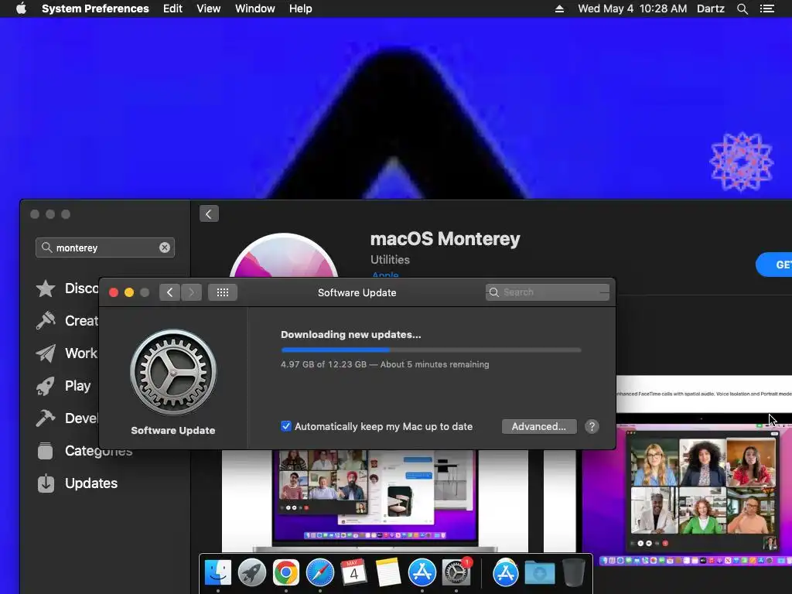The width and height of the screenshot is (792, 594).
Task: Open the Trash in the Dock
Action: [573, 573]
